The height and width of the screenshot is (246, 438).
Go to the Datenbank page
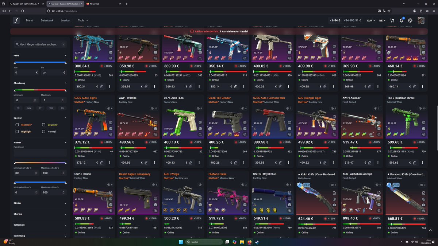[x=47, y=20]
